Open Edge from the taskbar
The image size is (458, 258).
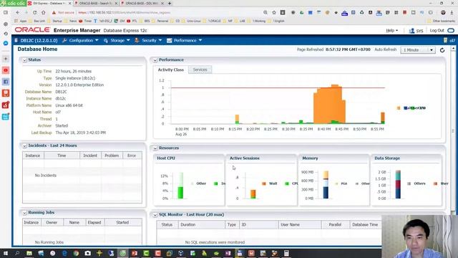click(x=64, y=253)
